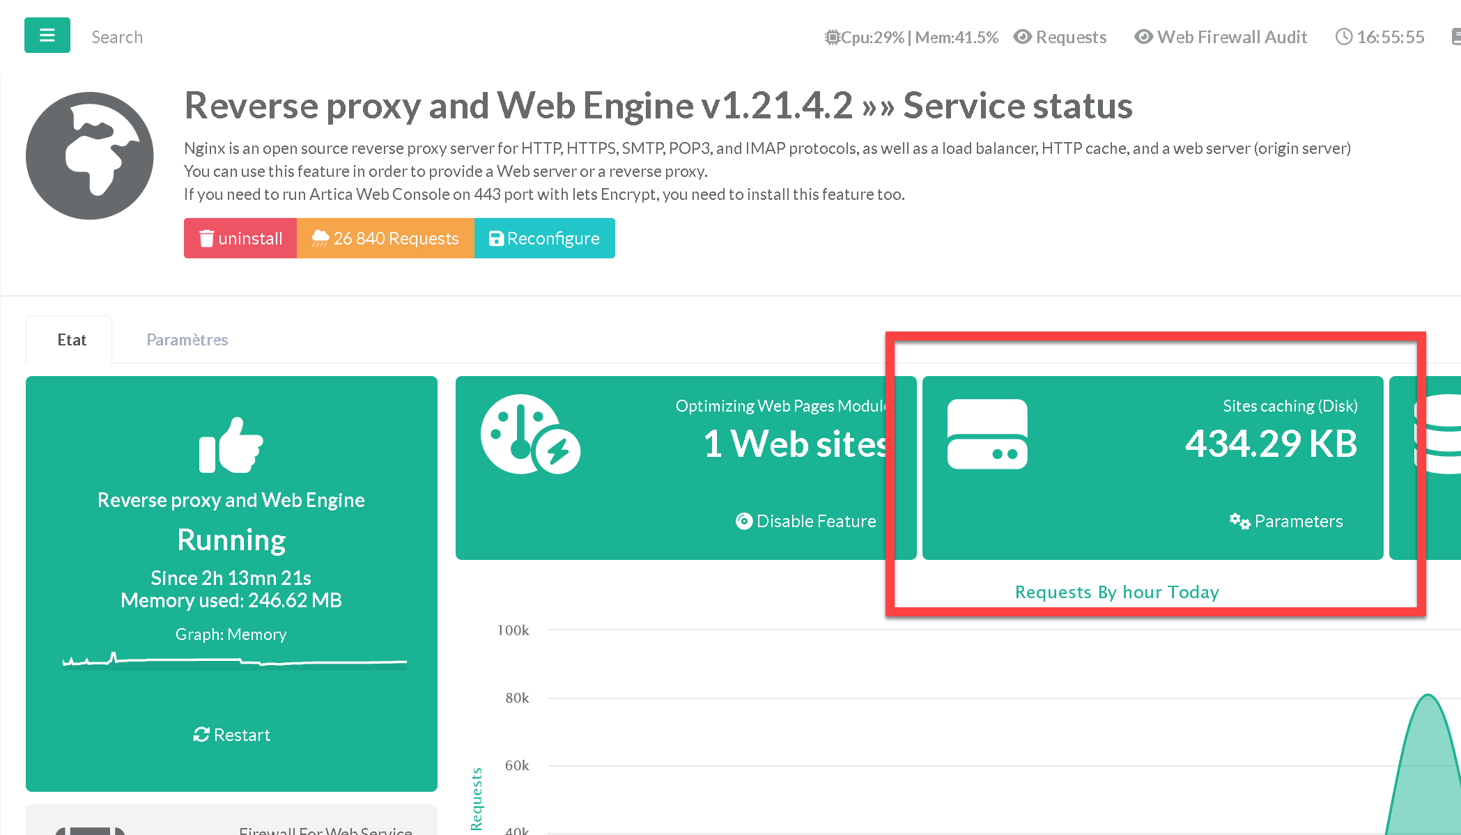Screen dimensions: 1461x835
Task: Open Web Firewall Audit view
Action: 1221,37
